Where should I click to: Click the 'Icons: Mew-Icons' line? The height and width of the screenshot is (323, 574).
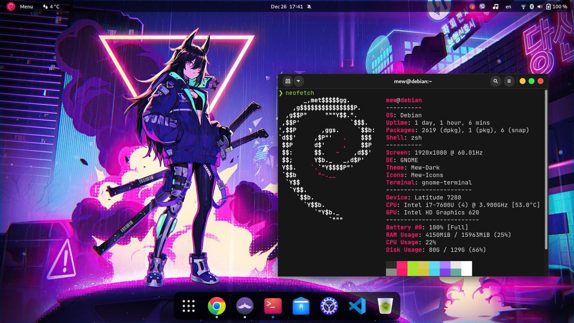click(x=414, y=175)
